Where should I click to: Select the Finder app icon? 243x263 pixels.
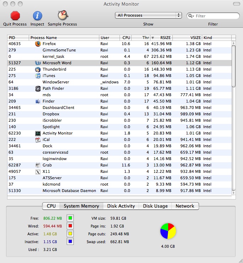38,101
